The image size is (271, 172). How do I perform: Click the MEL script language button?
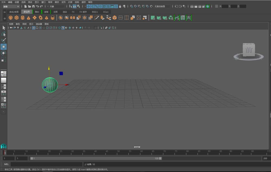tap(7, 164)
